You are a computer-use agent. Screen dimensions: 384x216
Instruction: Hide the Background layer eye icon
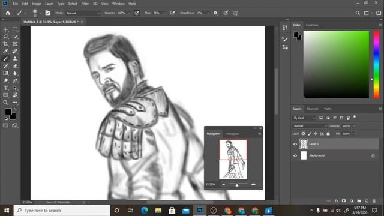(295, 155)
